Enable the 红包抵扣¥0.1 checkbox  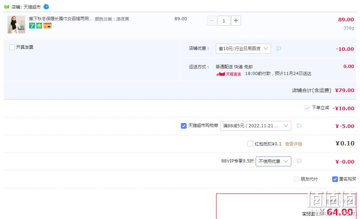(250, 144)
